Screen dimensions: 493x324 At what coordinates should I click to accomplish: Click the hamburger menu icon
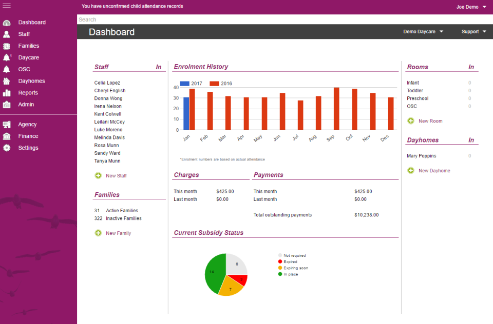(x=7, y=6)
